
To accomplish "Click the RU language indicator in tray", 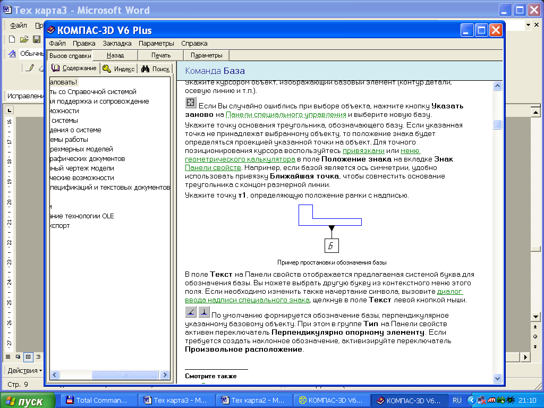I will click(457, 401).
